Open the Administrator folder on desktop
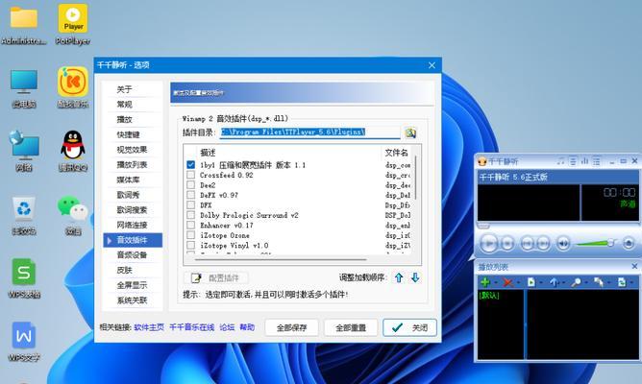 24,24
